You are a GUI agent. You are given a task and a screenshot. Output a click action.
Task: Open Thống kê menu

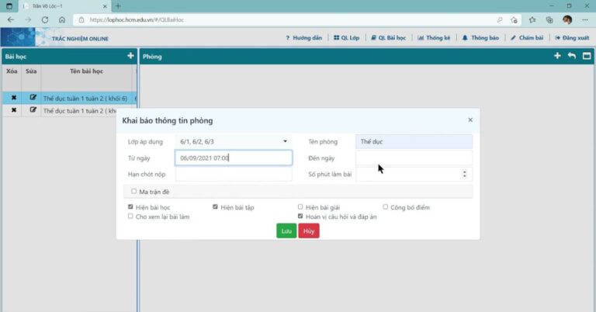tap(434, 37)
